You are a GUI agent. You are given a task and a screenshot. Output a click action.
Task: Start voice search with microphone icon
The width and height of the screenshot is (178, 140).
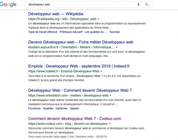[x=139, y=4]
